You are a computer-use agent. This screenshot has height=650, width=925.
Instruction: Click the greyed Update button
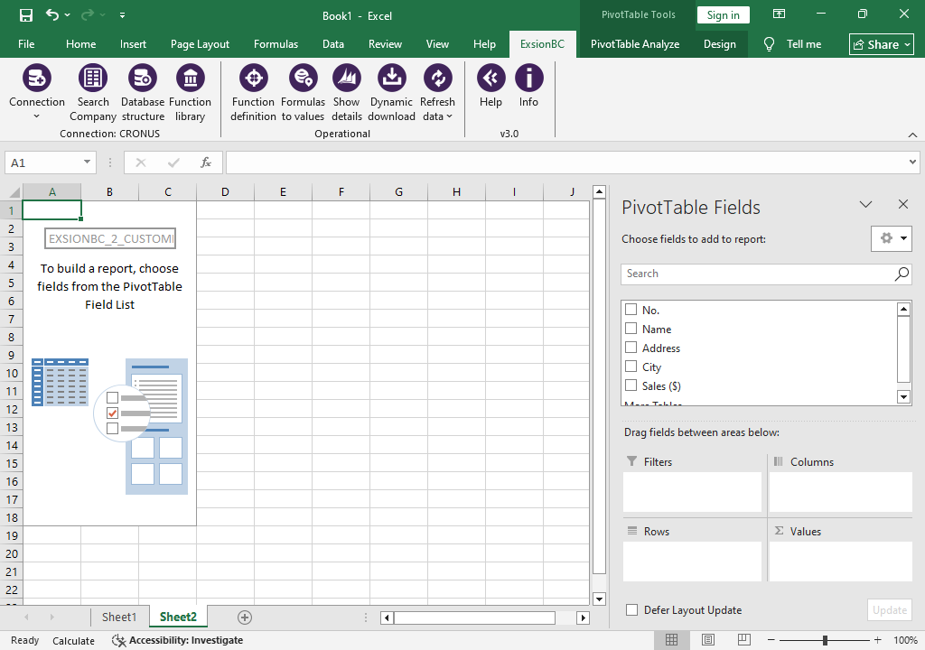coord(890,610)
